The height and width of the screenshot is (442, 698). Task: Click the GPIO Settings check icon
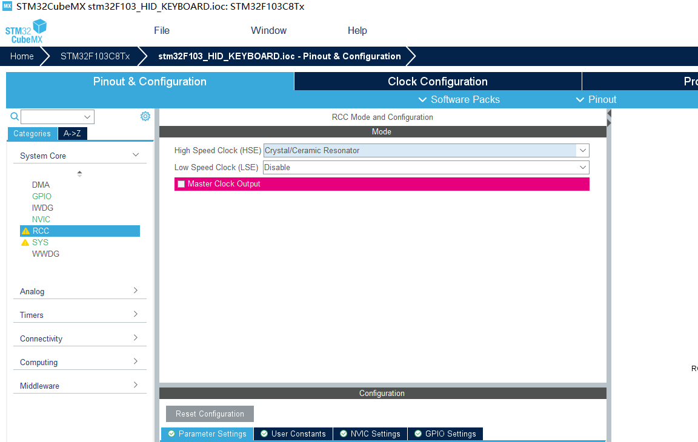click(x=418, y=434)
